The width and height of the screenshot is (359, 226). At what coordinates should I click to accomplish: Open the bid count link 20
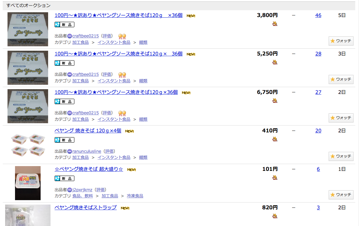pyautogui.click(x=318, y=131)
